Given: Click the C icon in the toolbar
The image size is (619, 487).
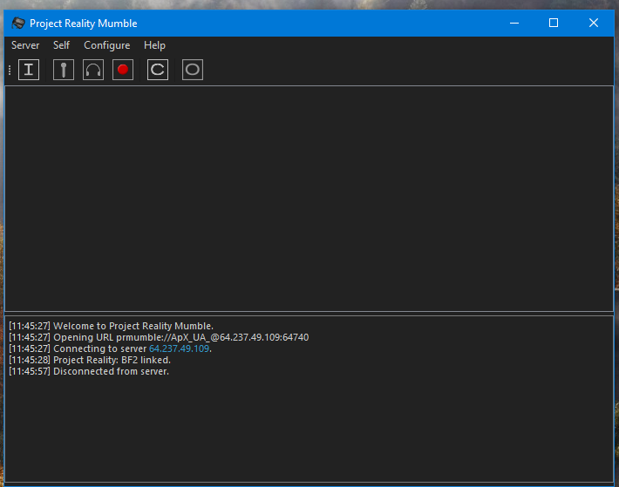Looking at the screenshot, I should point(158,70).
